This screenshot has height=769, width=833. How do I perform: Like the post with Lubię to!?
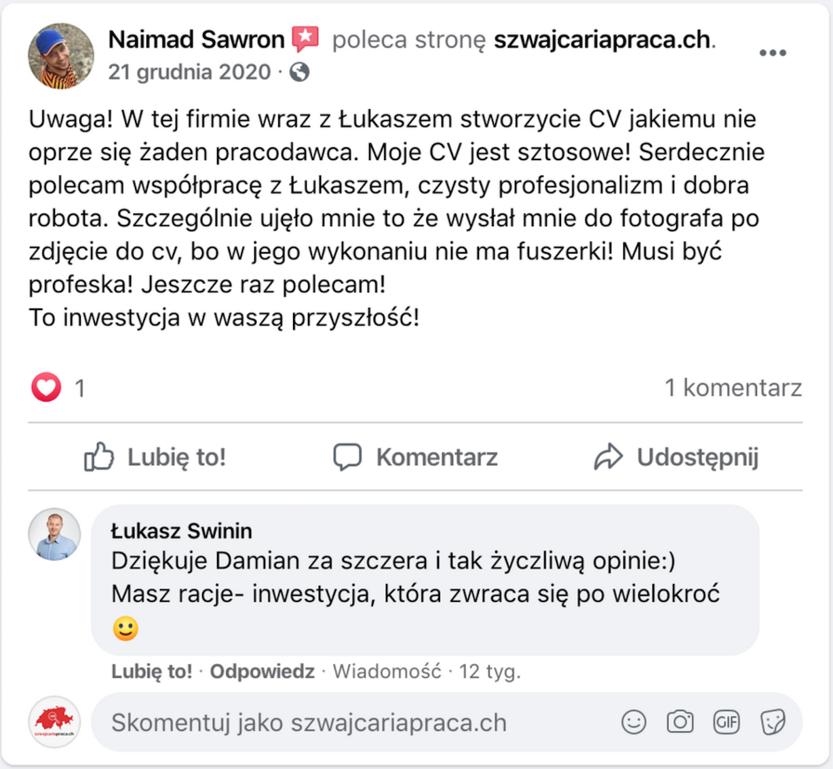(155, 457)
